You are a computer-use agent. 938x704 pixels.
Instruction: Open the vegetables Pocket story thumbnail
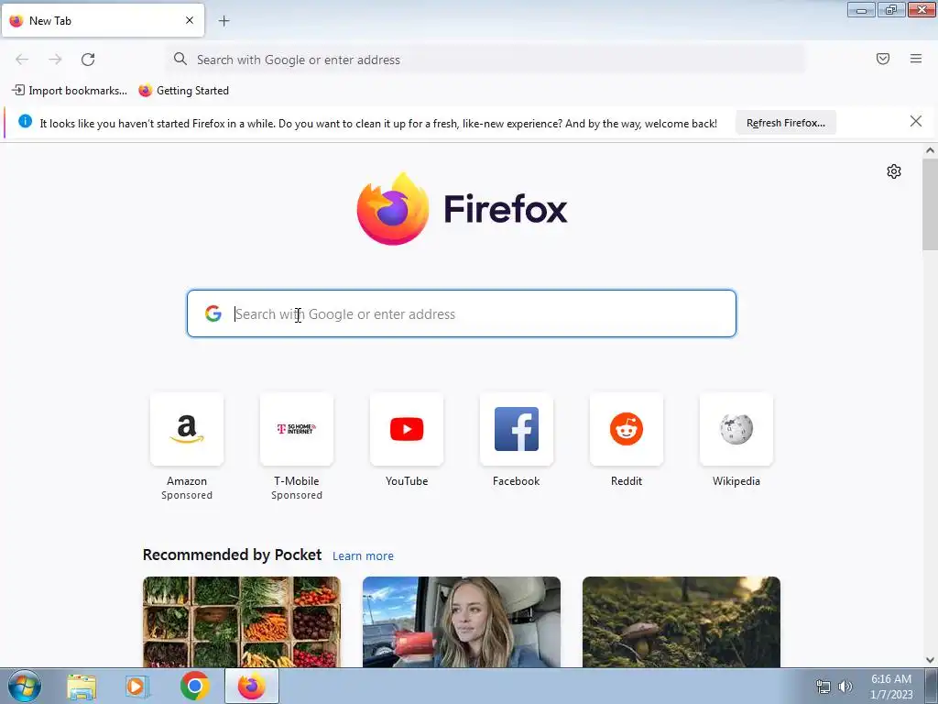[242, 622]
